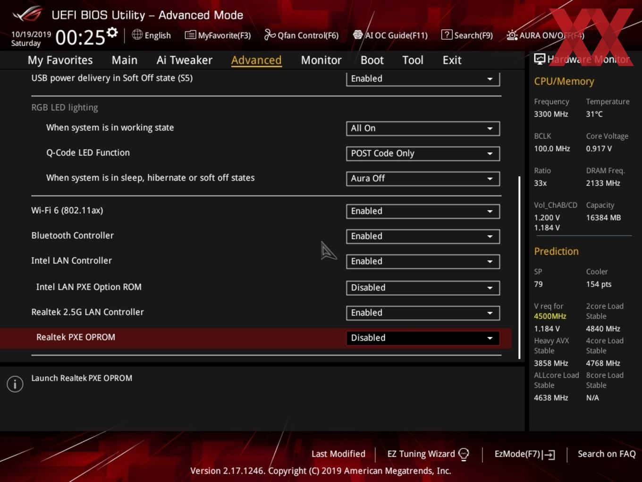The width and height of the screenshot is (642, 482).
Task: Select Wi-Fi 6 (802.11ax) label
Action: pyautogui.click(x=67, y=210)
